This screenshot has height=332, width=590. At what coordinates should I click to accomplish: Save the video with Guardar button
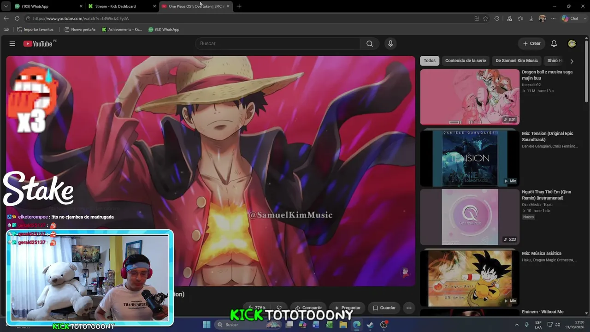tap(384, 308)
